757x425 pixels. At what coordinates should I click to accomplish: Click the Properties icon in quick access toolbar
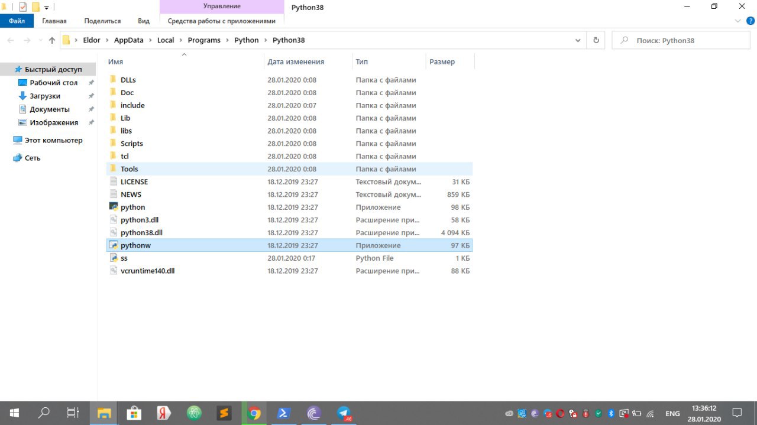23,7
